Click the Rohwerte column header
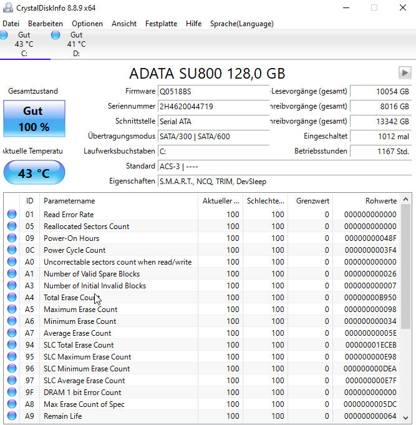This screenshot has height=425, width=416. point(367,201)
